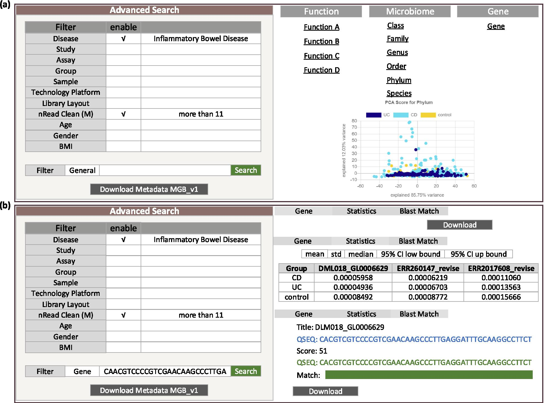The height and width of the screenshot is (403, 545).
Task: Select the control row value 0.00008492
Action: [x=353, y=297]
